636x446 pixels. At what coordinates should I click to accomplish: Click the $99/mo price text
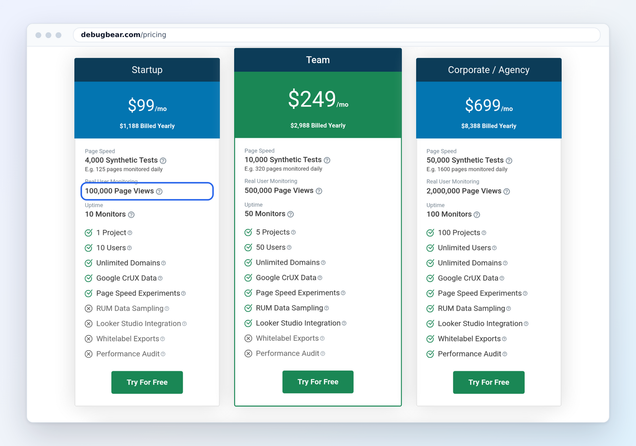point(147,106)
